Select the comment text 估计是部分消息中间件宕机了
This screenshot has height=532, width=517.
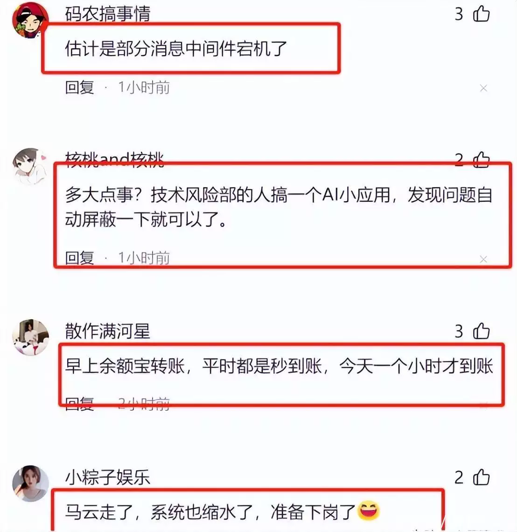(x=176, y=49)
